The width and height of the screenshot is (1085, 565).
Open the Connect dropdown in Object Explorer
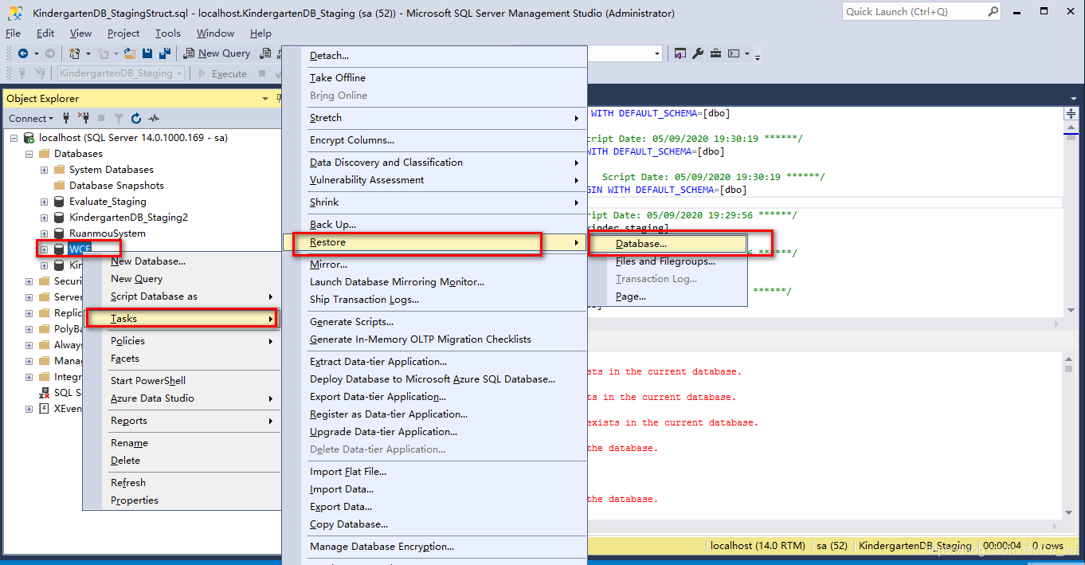[30, 118]
